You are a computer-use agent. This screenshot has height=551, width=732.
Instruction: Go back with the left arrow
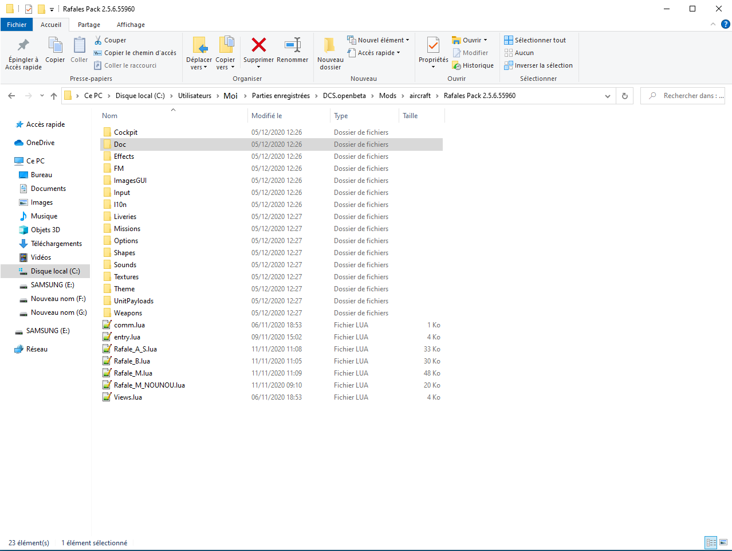pos(11,96)
